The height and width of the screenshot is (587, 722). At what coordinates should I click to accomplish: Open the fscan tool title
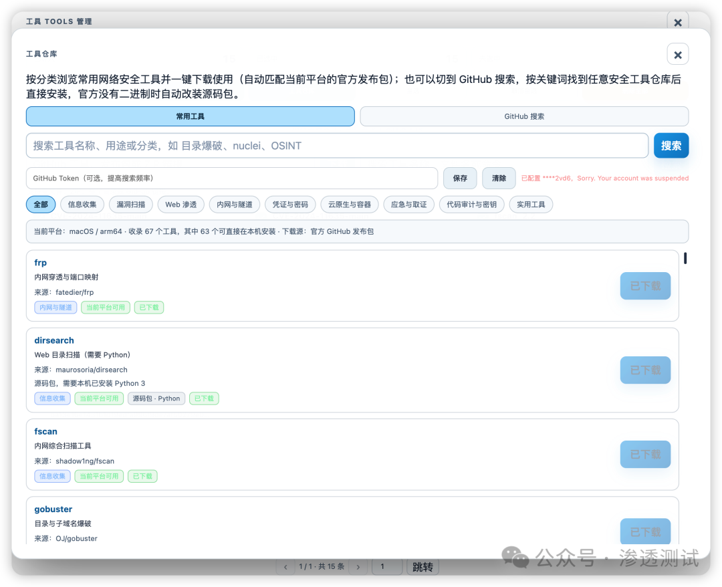tap(45, 431)
